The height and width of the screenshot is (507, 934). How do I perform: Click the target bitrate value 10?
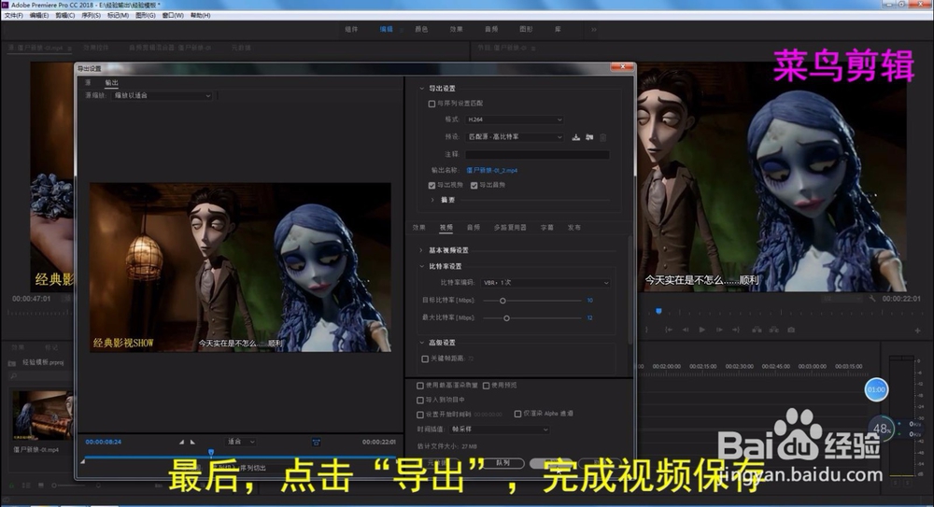pyautogui.click(x=589, y=301)
